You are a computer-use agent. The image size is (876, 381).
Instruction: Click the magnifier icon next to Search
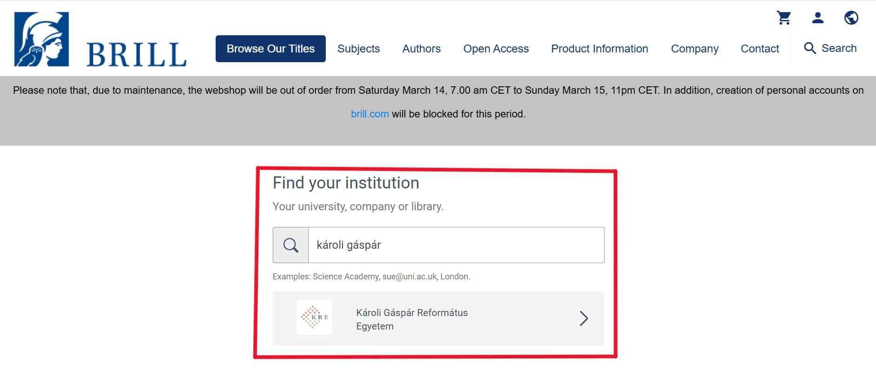810,48
